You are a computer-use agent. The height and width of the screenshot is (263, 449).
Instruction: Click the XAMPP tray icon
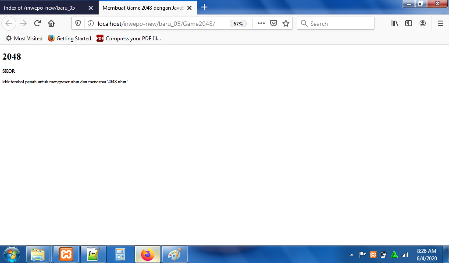373,254
